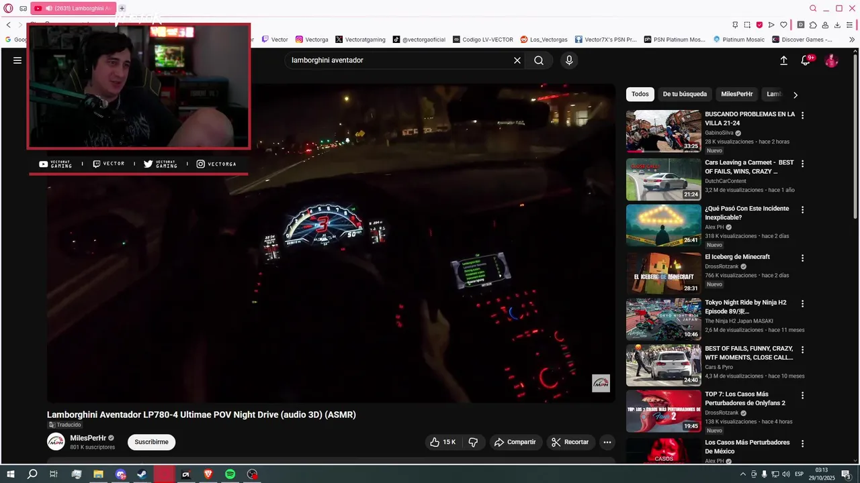Play the El Iceberg de Minecraft thumbnail
This screenshot has width=860, height=483.
(x=663, y=273)
